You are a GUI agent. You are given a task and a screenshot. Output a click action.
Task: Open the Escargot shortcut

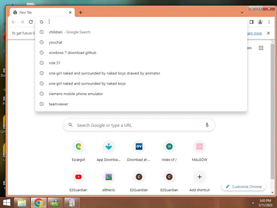pos(78,151)
